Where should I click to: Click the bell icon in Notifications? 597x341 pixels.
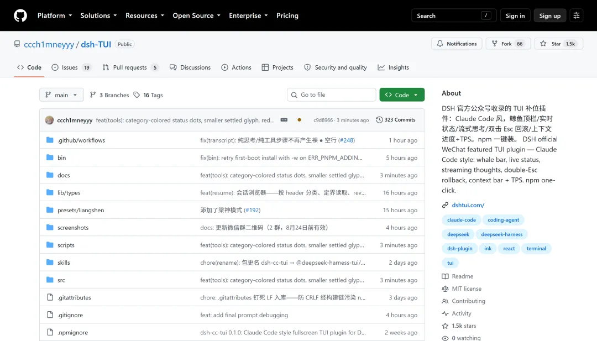[x=440, y=44]
